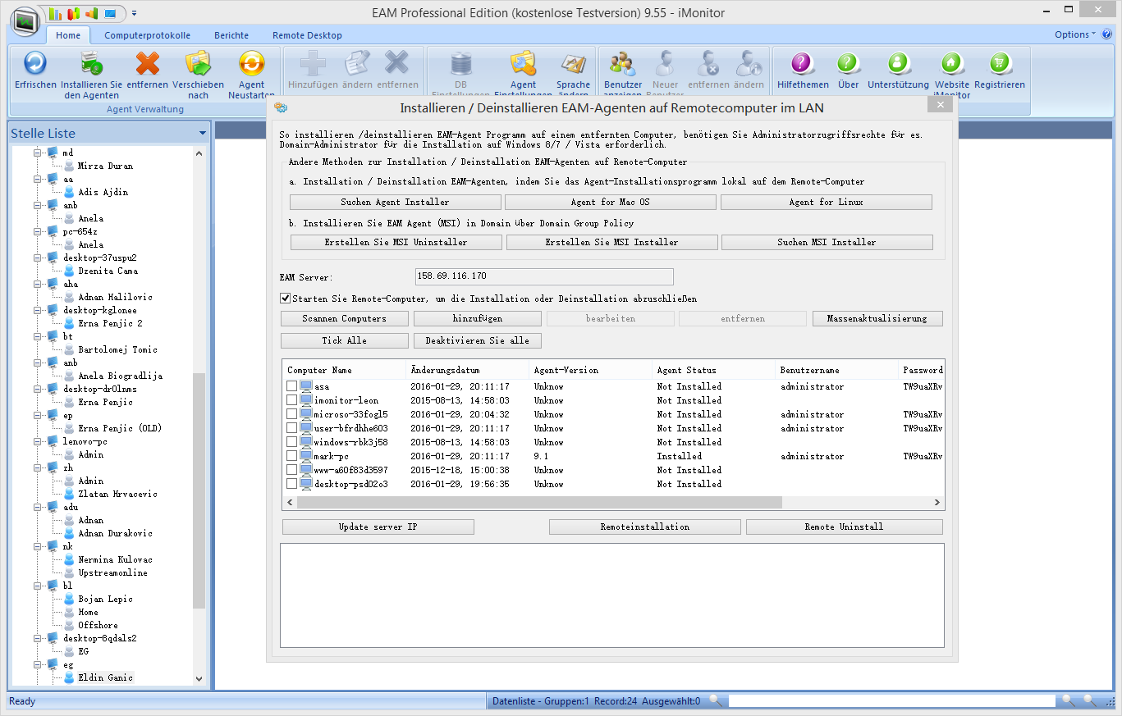Open the Verschieben nach folder icon

[x=198, y=64]
